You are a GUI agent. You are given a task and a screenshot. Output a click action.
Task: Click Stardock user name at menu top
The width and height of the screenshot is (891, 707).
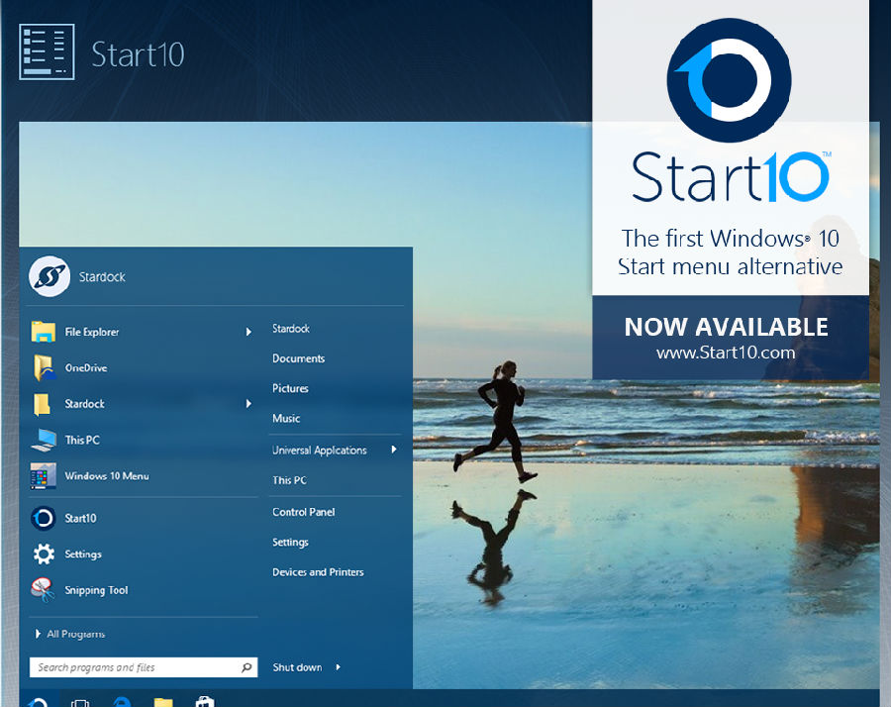click(x=102, y=277)
